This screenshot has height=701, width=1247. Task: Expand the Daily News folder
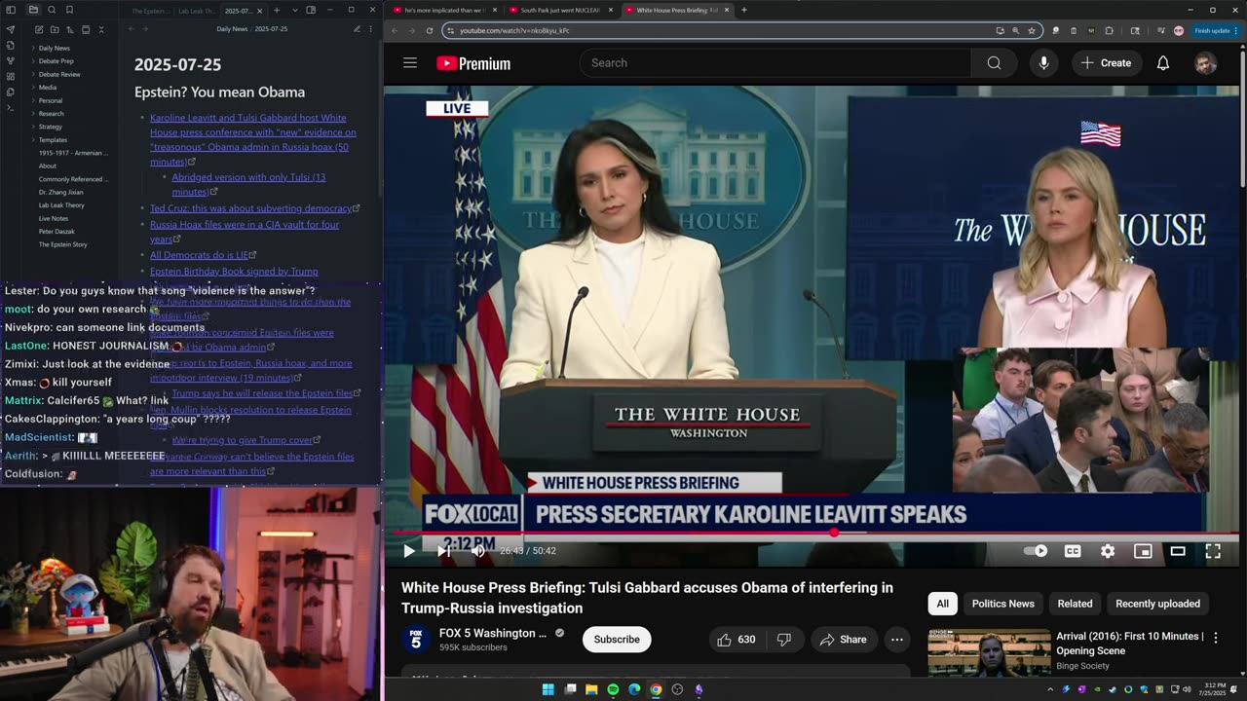point(54,48)
